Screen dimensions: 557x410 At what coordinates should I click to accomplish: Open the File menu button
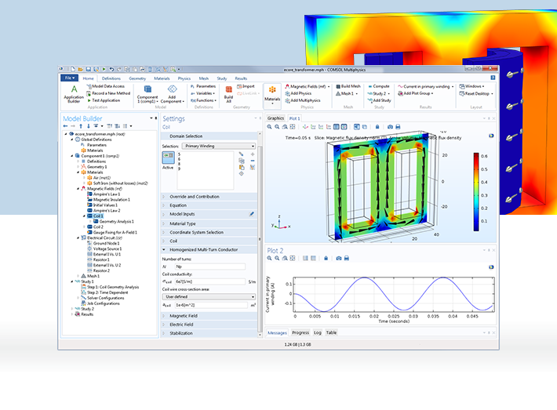coord(69,78)
